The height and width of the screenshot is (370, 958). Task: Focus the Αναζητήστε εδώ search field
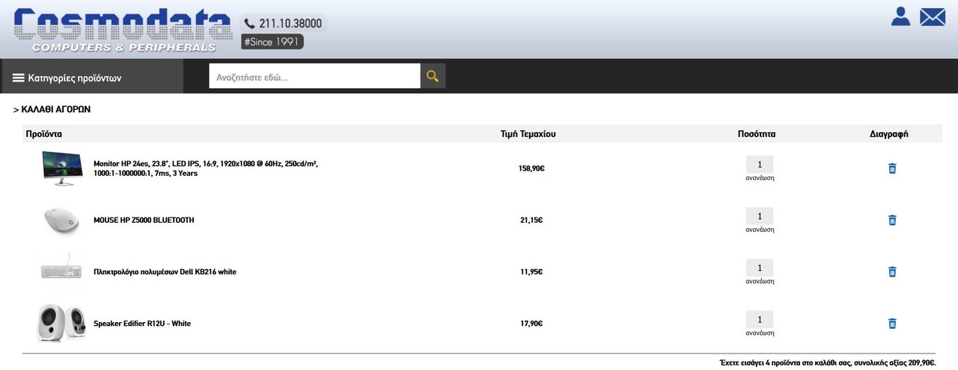pyautogui.click(x=314, y=76)
